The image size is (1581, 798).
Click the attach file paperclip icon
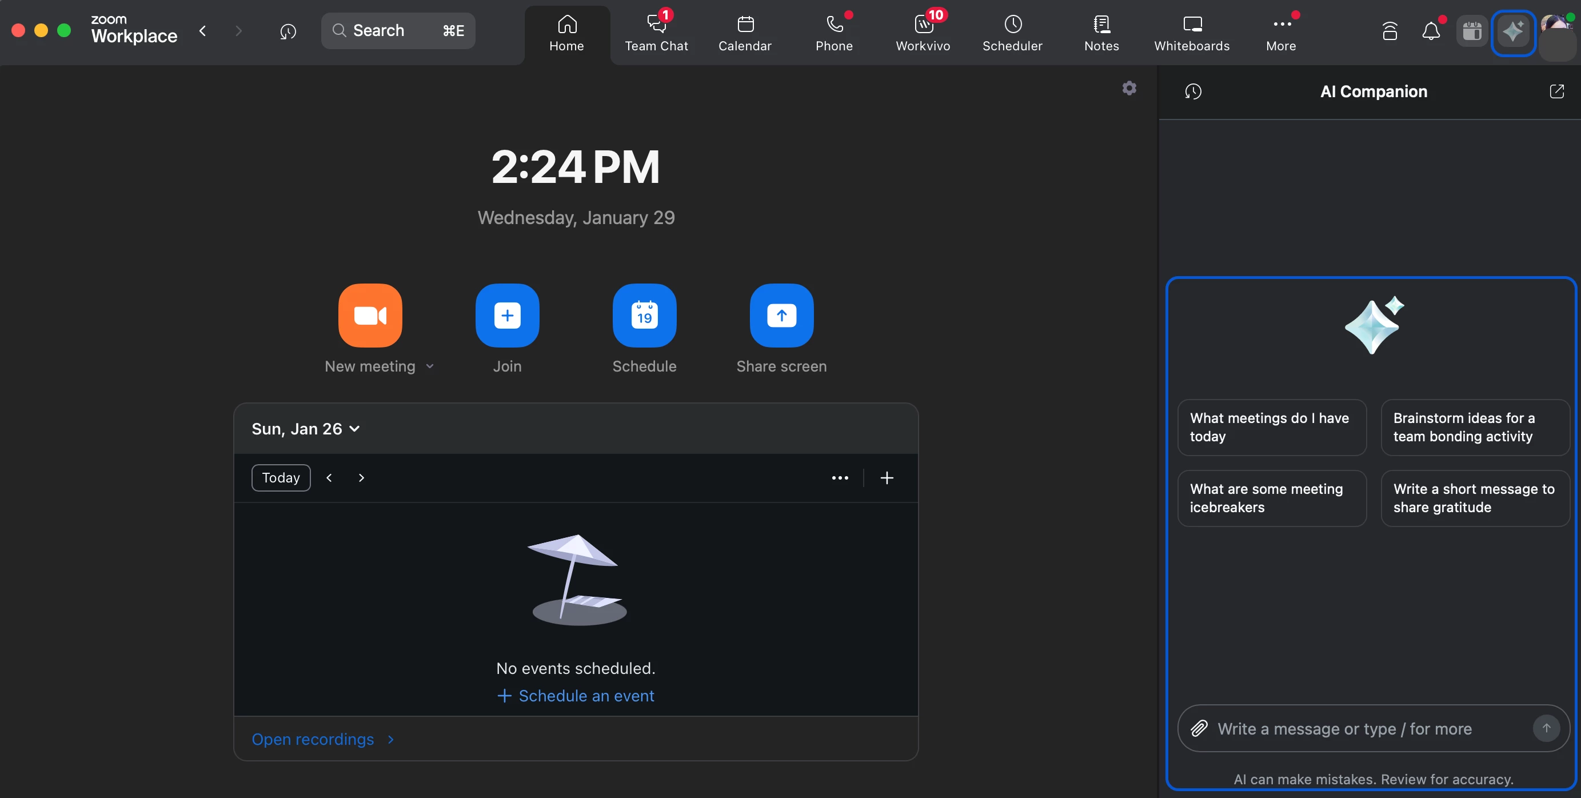(1199, 729)
